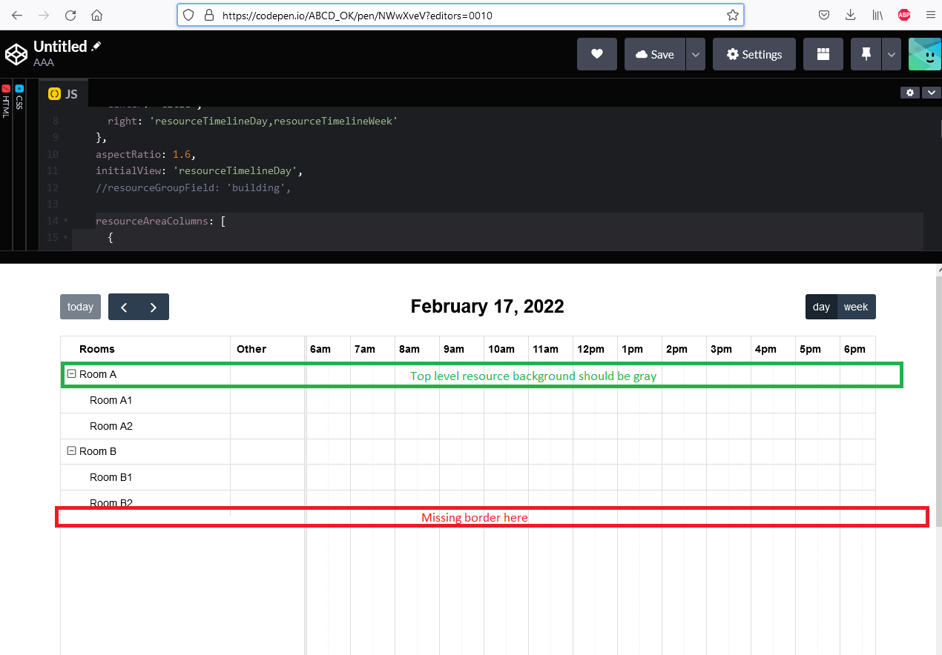The width and height of the screenshot is (942, 655).
Task: Collapse the Room B resource group
Action: [71, 450]
